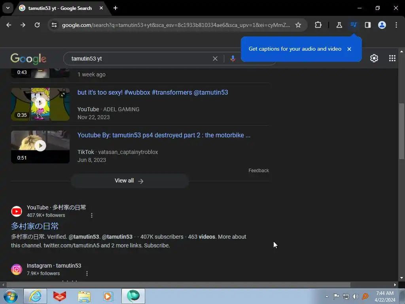The image size is (405, 304).
Task: Launch Internet Explorer from the taskbar
Action: pos(35,296)
